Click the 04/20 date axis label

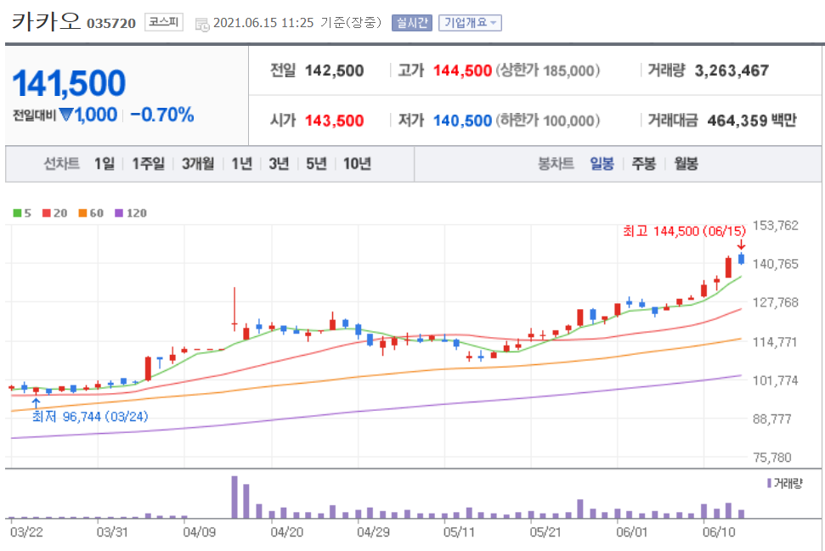pos(286,532)
